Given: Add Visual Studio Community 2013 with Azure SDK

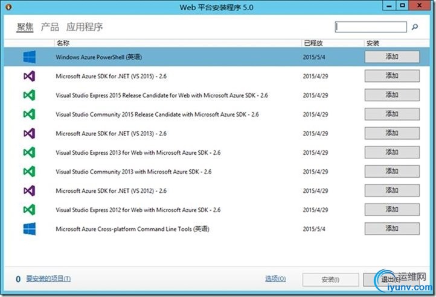Looking at the screenshot, I should [392, 172].
